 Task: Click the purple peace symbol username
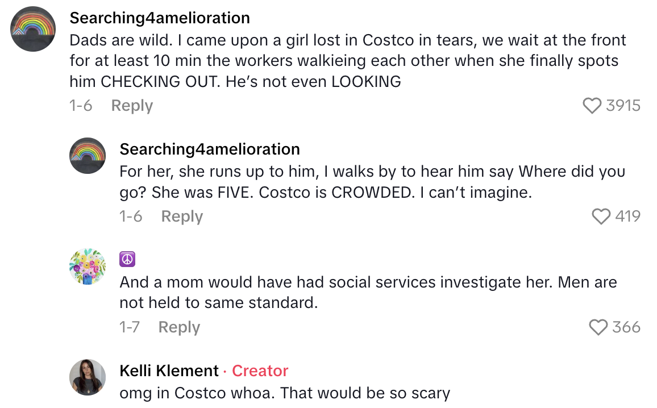[127, 260]
